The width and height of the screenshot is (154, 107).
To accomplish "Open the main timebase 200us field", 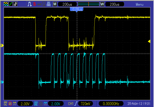I will tap(67, 4).
